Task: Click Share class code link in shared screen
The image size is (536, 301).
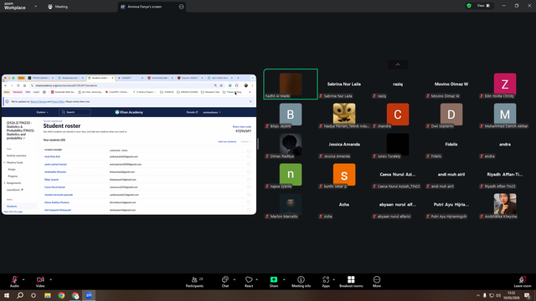Action: 242,126
